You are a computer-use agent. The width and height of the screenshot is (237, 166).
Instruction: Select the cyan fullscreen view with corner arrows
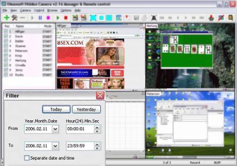[93, 18]
